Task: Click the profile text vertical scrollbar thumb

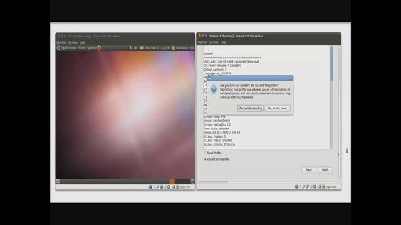Action: coord(331,64)
